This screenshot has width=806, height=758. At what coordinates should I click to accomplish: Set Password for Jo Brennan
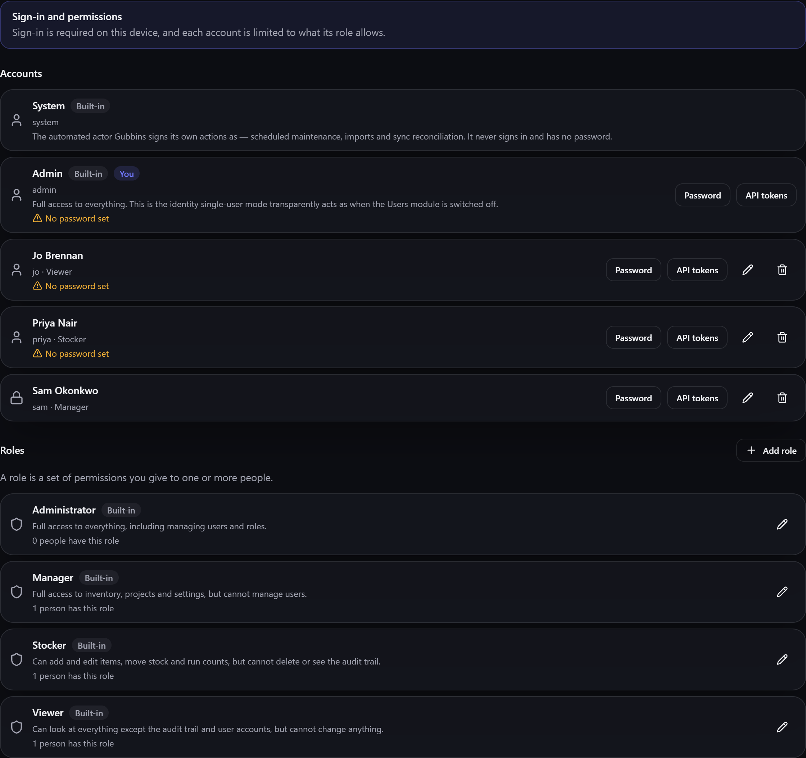633,270
